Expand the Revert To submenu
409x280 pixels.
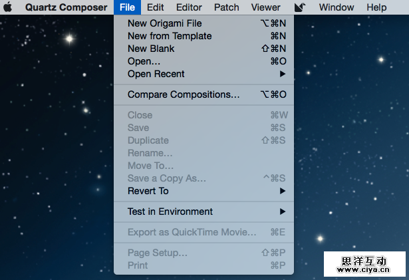(x=148, y=191)
